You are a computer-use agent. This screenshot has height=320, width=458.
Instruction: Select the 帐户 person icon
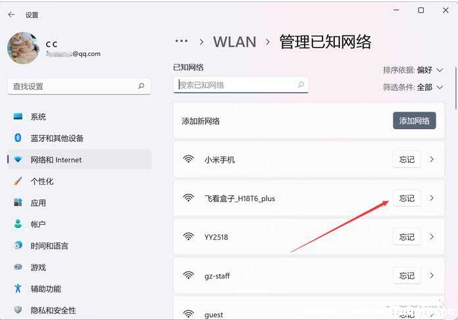(18, 224)
